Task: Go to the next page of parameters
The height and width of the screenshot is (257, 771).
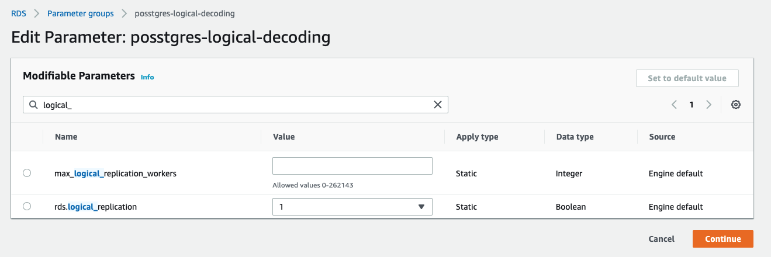Action: click(708, 105)
